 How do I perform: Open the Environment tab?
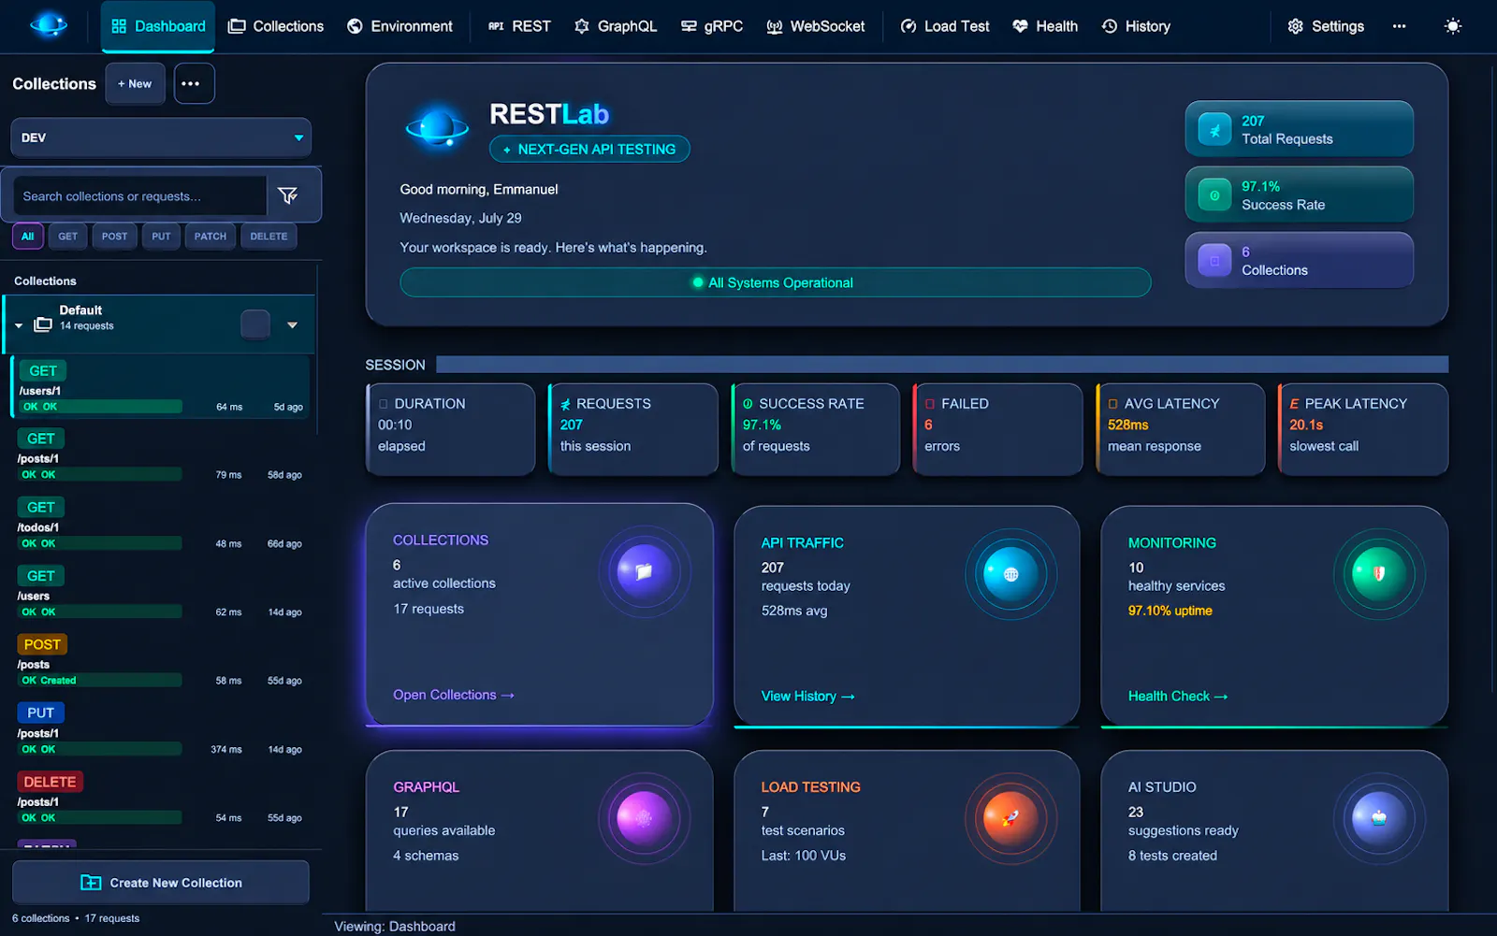click(400, 26)
